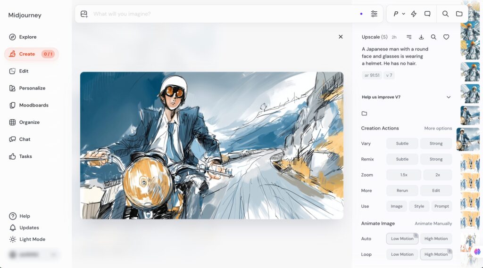This screenshot has height=268, width=483.
Task: Download the upscaled image
Action: coord(421,37)
